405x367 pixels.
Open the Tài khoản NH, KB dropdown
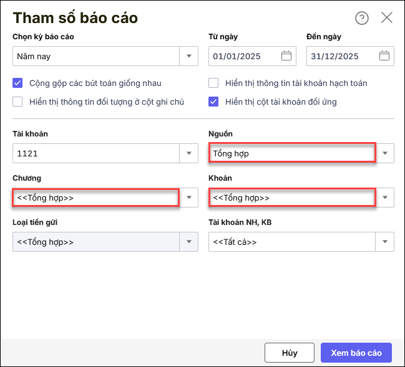click(385, 242)
